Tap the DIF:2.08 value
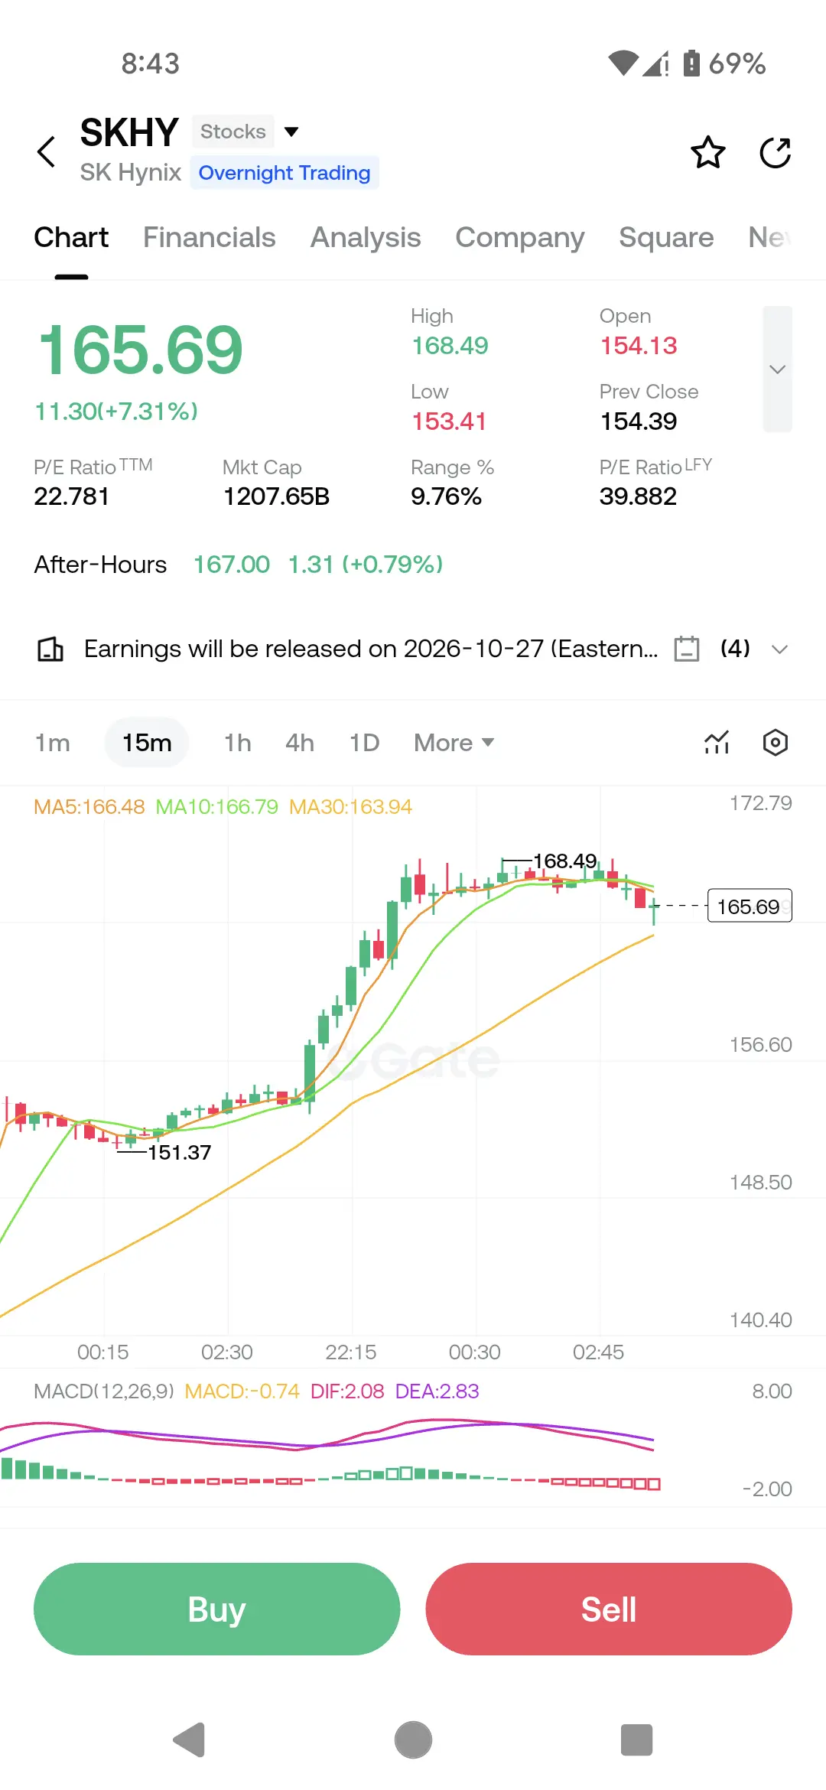 point(347,1391)
